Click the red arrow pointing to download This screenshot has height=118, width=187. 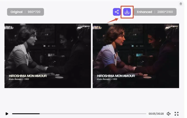(113, 20)
